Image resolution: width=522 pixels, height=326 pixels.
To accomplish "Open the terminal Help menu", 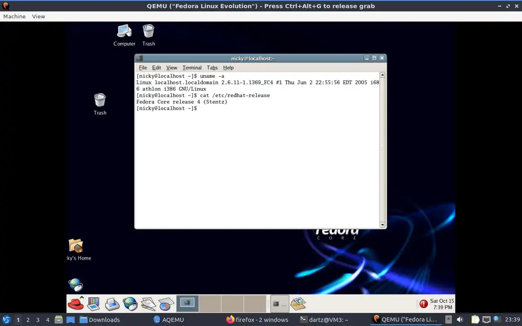I will pos(228,68).
